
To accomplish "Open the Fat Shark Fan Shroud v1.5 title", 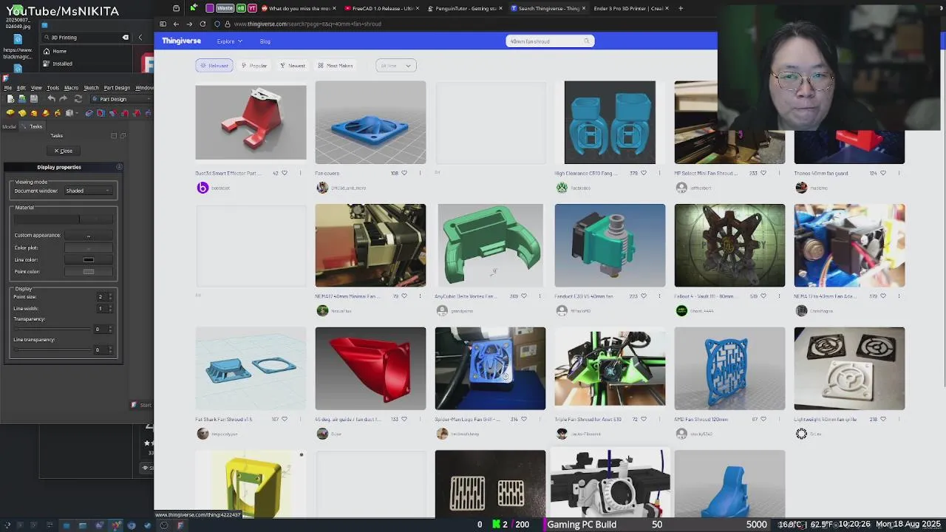I will tap(224, 419).
